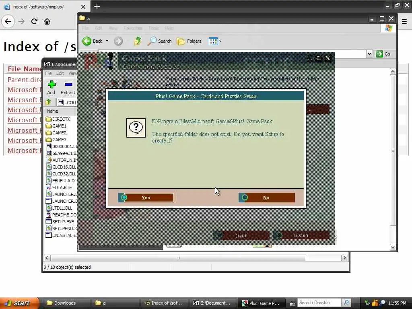Switch to 7-Zip E:\Document taskbar item
Screen dimensions: 412x309
click(212, 303)
